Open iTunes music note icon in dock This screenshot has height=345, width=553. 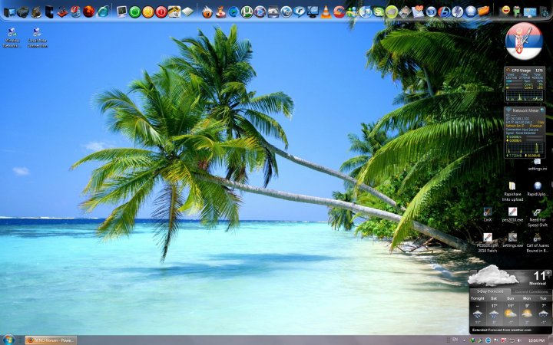point(366,12)
